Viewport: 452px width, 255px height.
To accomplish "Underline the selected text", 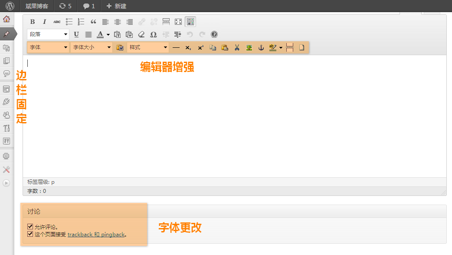I will 76,34.
